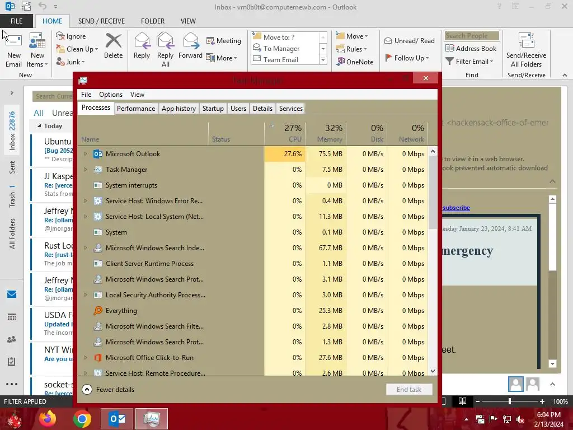Switch to the Performance tab

(x=136, y=109)
